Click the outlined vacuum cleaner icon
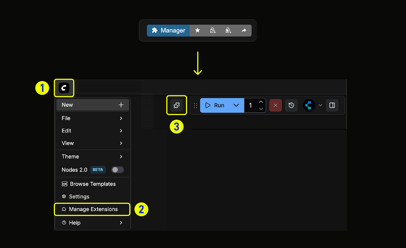The width and height of the screenshot is (406, 248). tap(213, 31)
